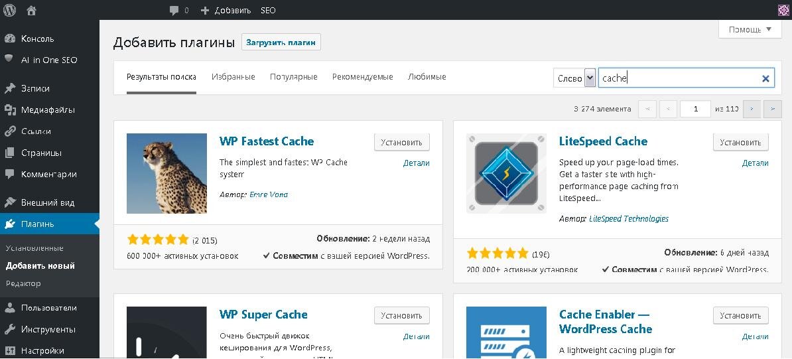Open LiteSpeed Technologies author link
792x359 pixels.
629,219
